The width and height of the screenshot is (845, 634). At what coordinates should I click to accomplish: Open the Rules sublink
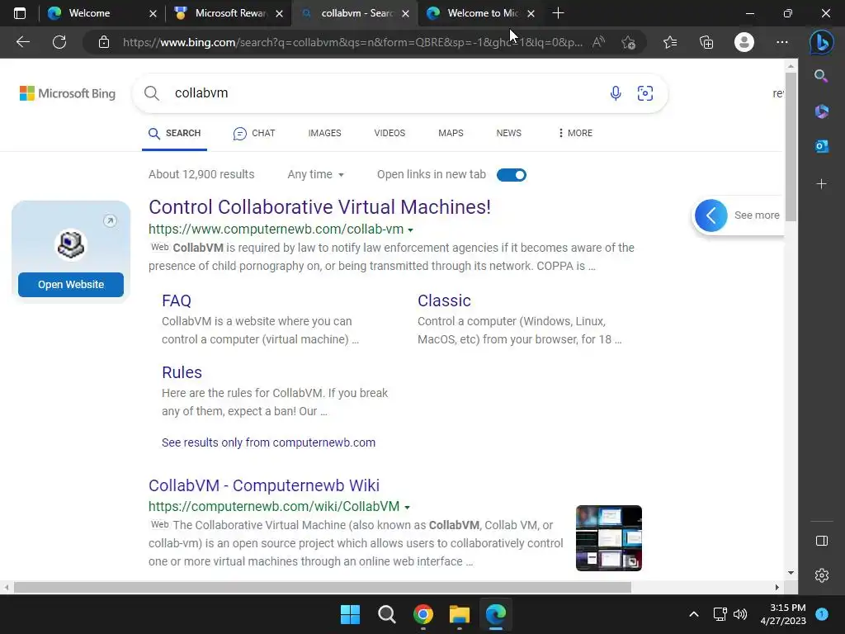pos(182,372)
